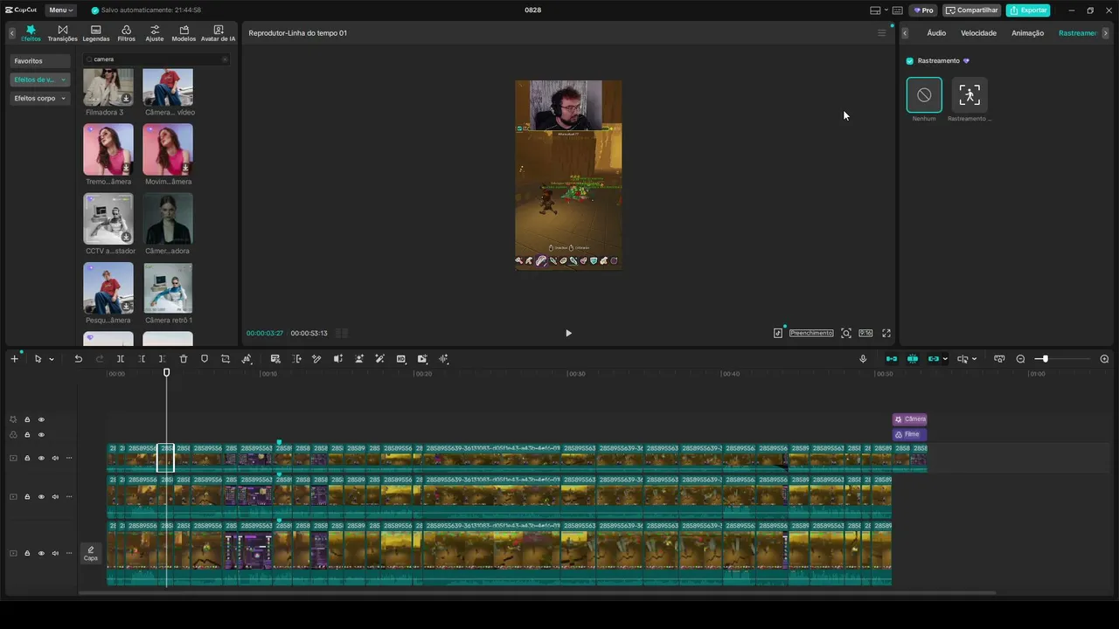Click the record voiceover microphone icon

click(x=863, y=359)
